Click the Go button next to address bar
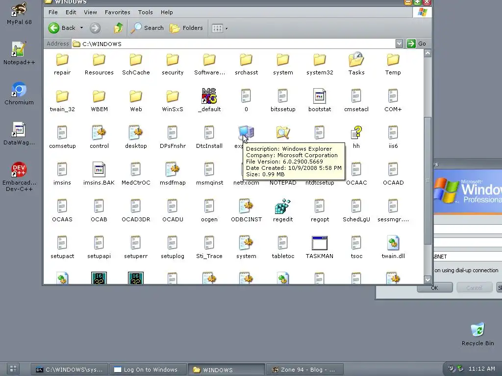Viewport: 502px width, 376px height. [x=417, y=44]
